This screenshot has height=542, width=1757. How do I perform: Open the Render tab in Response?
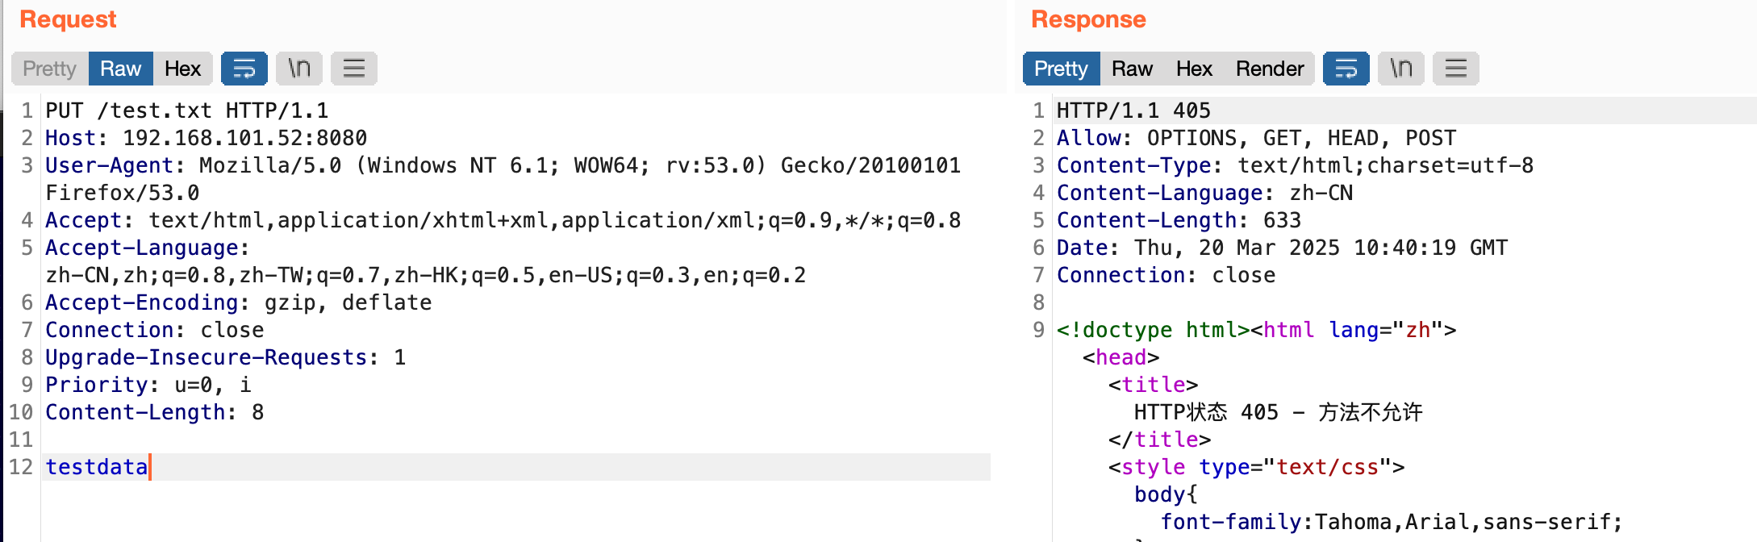point(1270,69)
